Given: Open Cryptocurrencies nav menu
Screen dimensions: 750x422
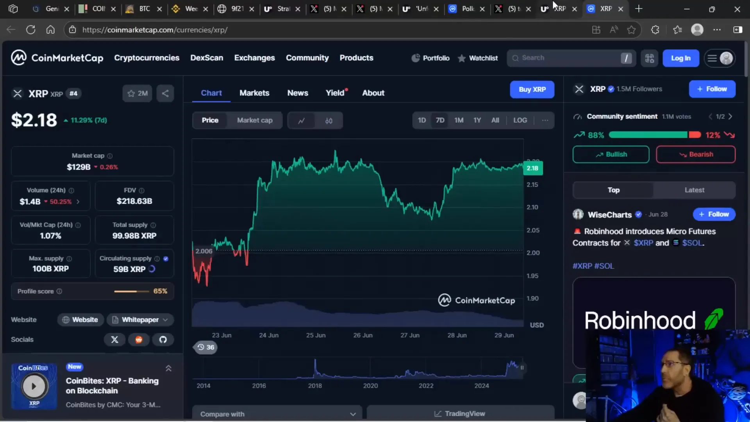Looking at the screenshot, I should coord(146,58).
